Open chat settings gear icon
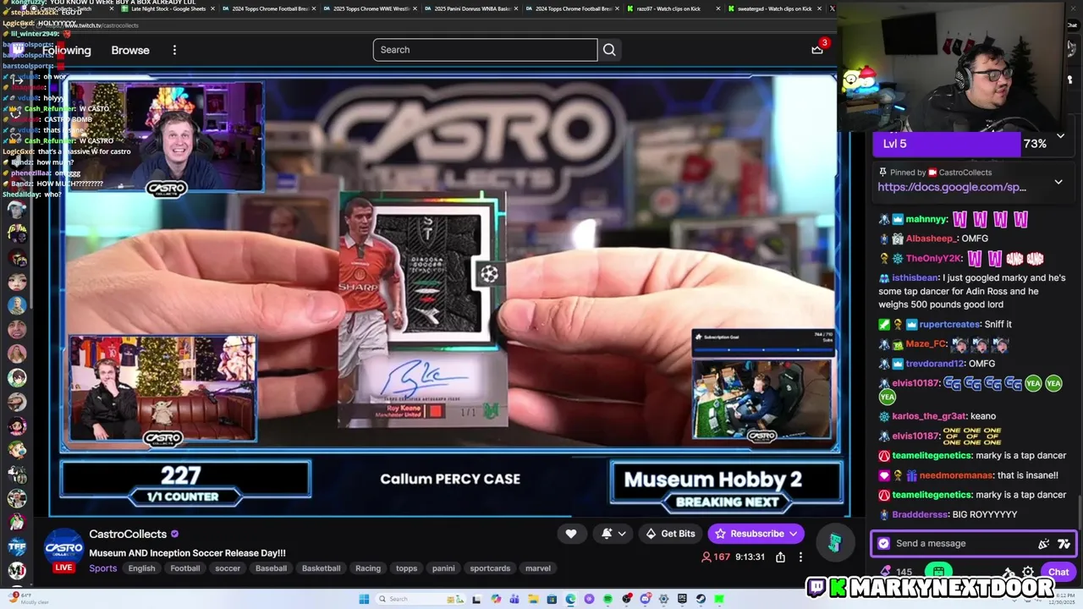Screen dimensions: 1083x609 point(1028,573)
